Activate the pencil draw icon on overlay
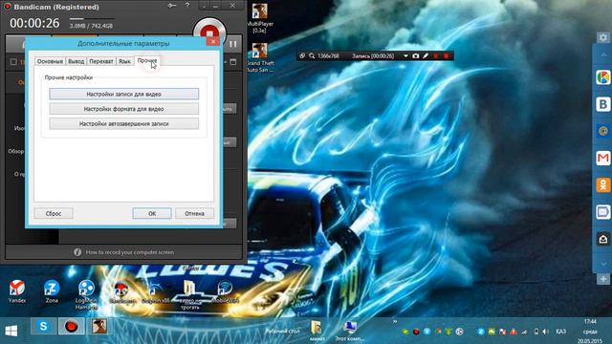The height and width of the screenshot is (344, 612). pos(426,56)
